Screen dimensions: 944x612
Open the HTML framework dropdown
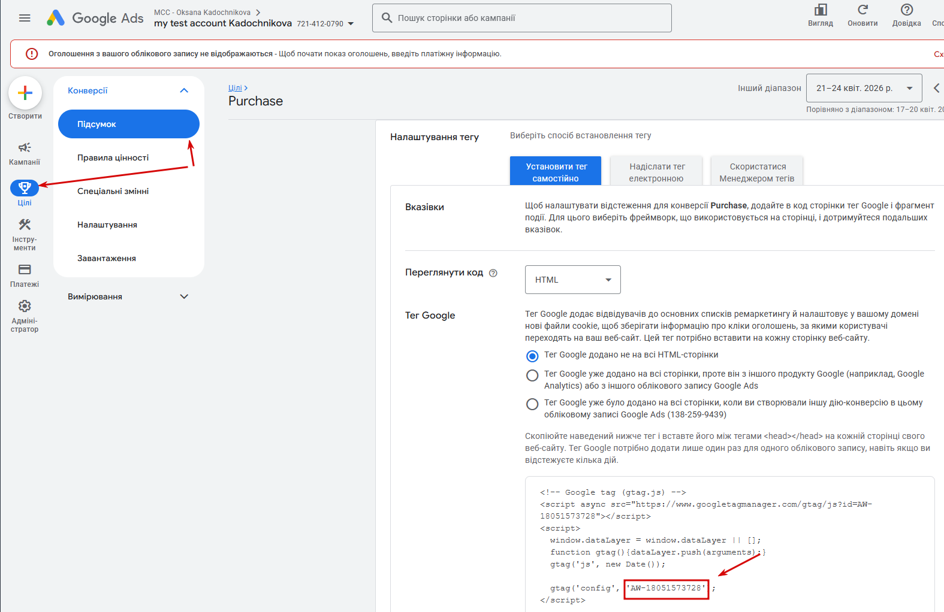click(573, 280)
